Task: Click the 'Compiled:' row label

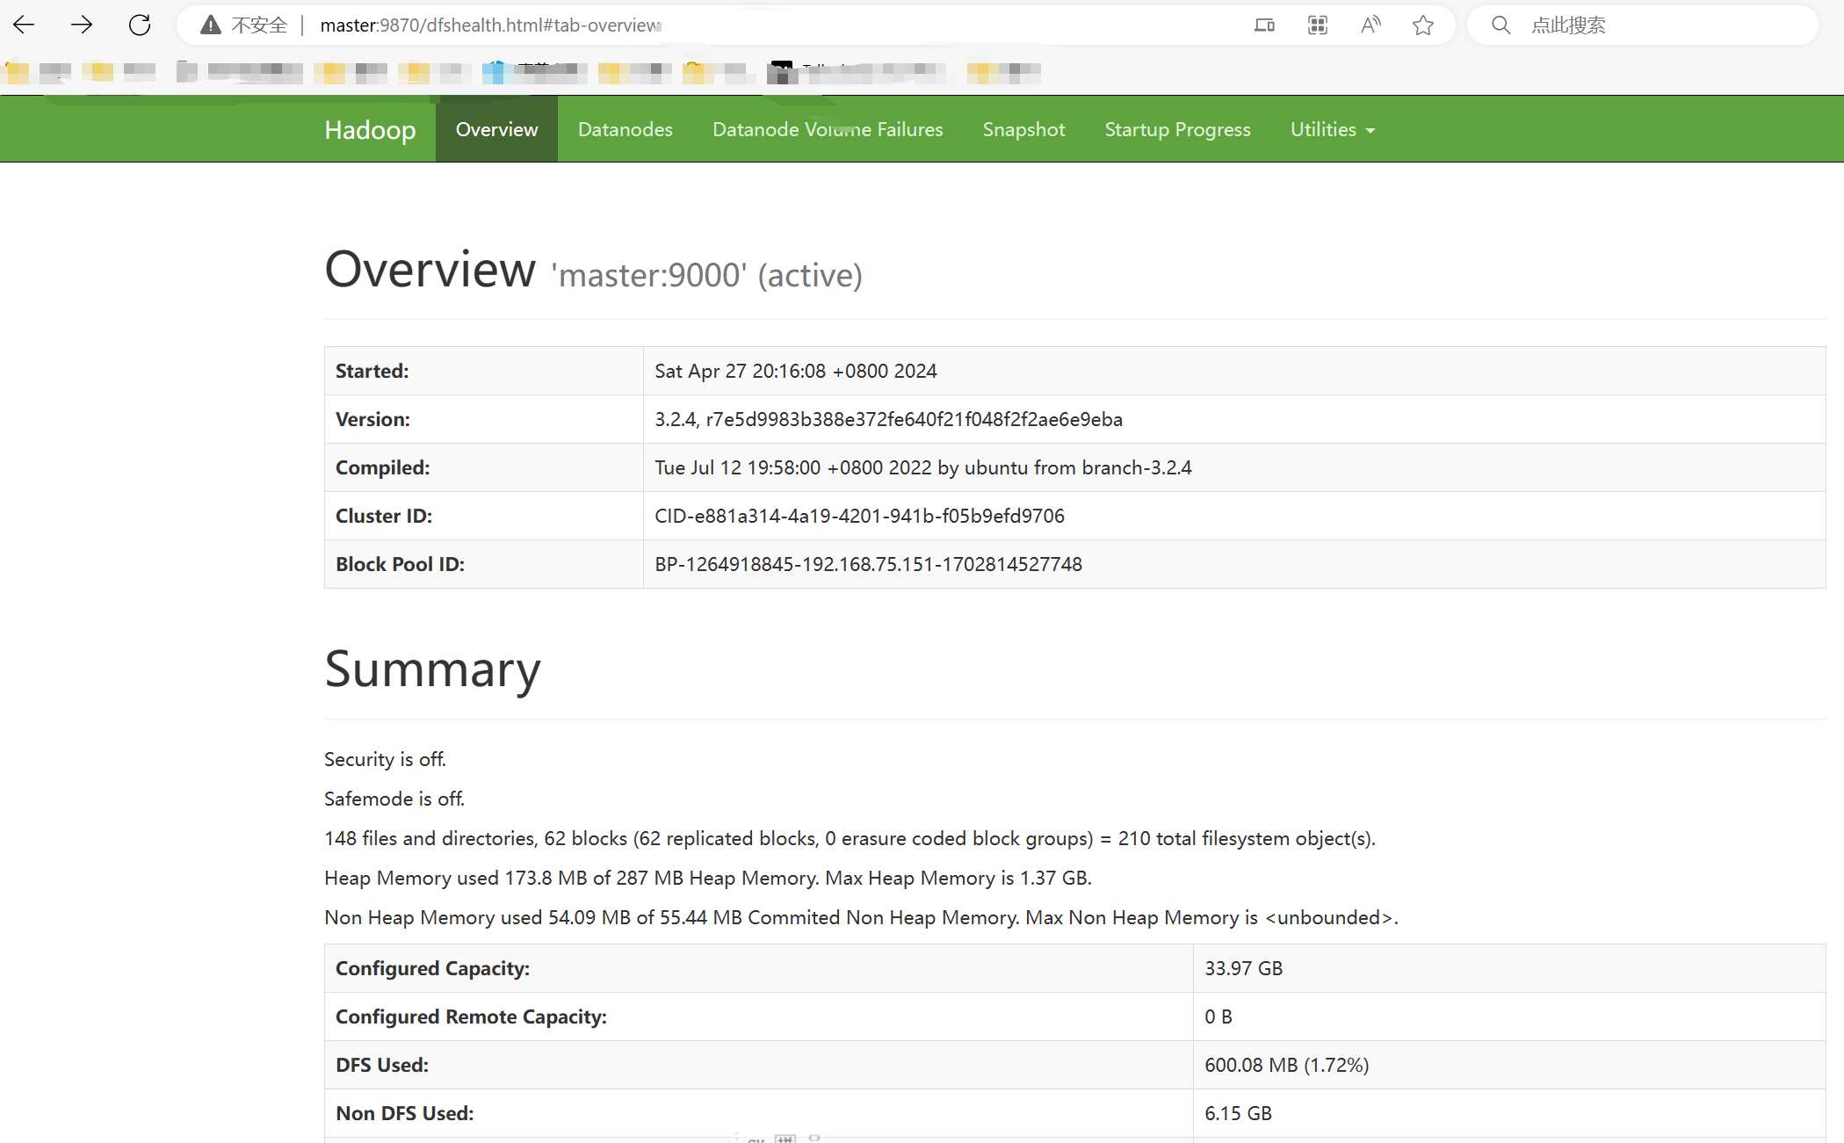Action: coord(382,467)
